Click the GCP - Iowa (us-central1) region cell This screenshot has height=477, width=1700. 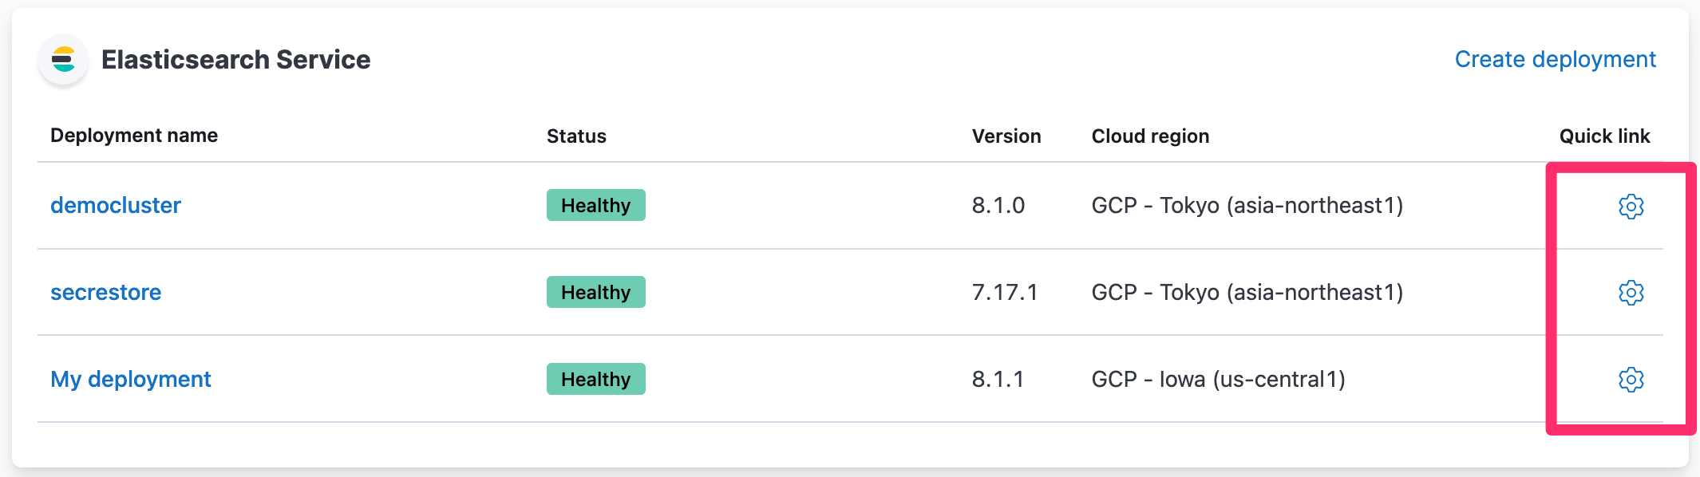coord(1218,380)
